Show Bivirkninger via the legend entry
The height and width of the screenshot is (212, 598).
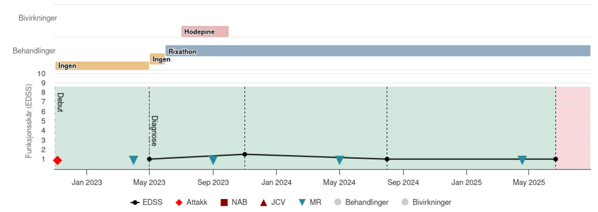426,202
